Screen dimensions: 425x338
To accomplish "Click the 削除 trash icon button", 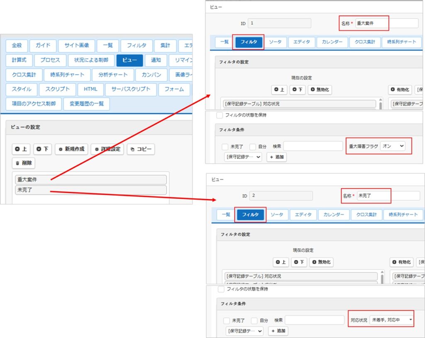I will click(x=23, y=163).
